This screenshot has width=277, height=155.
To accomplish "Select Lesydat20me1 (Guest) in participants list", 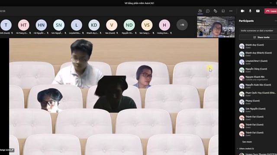I will click(258, 62).
